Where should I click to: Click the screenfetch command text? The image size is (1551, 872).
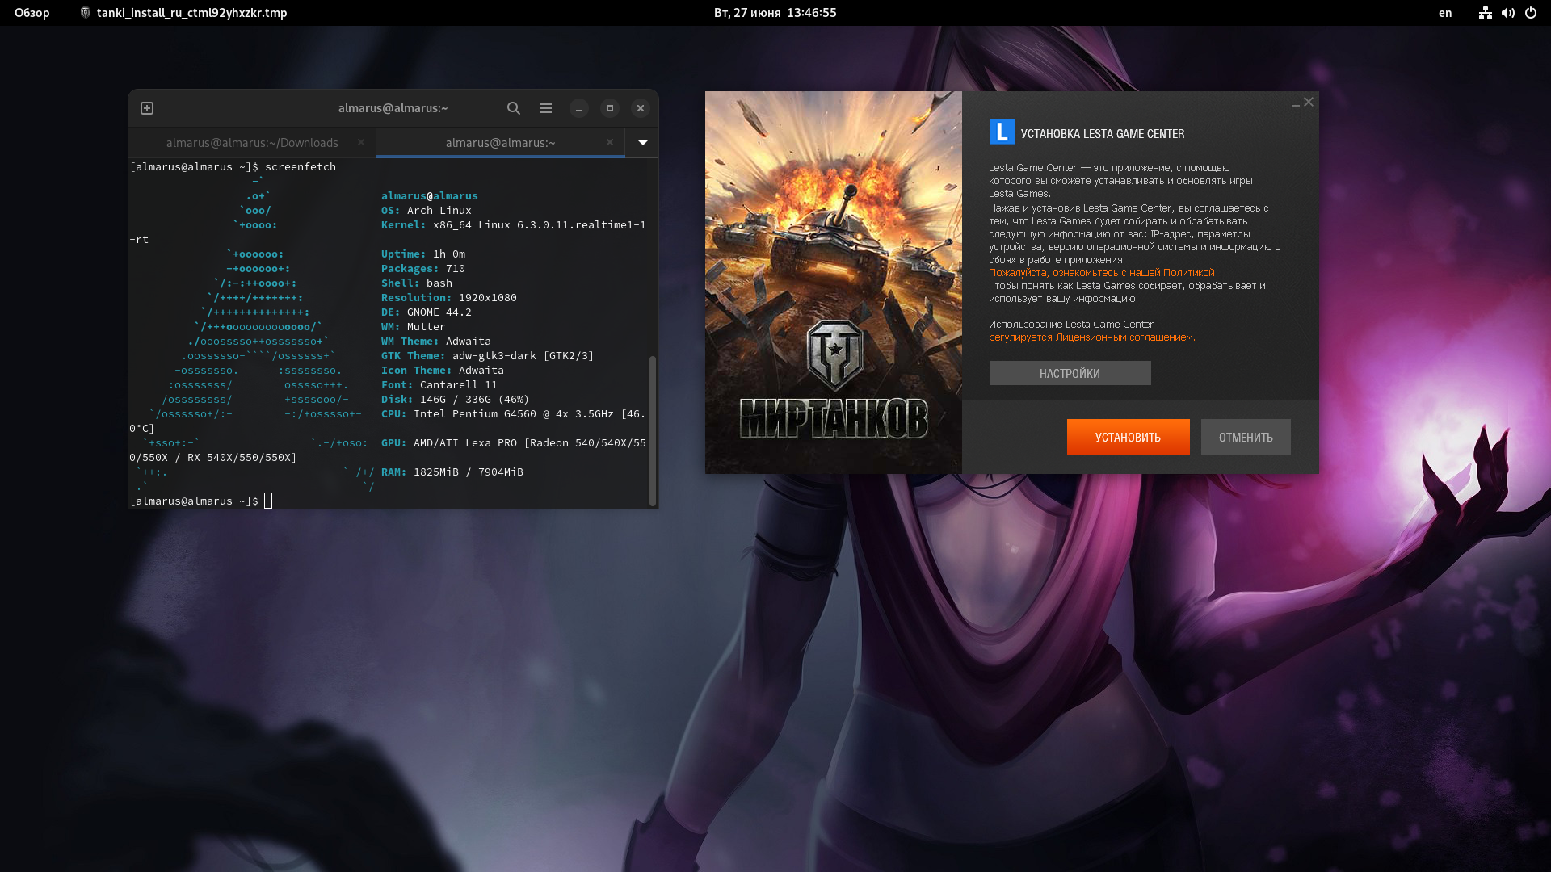coord(301,167)
